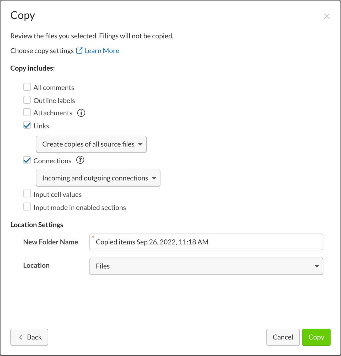Cancel the copy operation
Image resolution: width=341 pixels, height=356 pixels.
click(x=283, y=337)
